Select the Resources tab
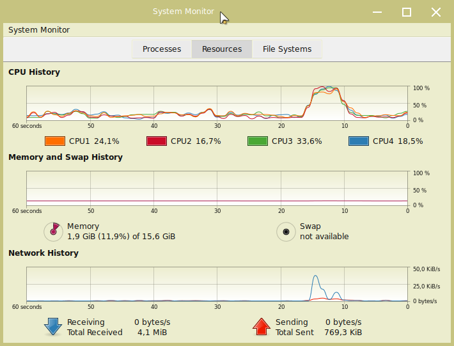The width and height of the screenshot is (454, 346). click(222, 49)
